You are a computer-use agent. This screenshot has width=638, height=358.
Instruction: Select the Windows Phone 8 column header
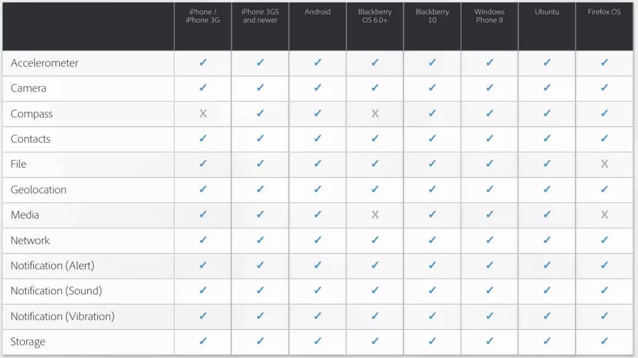coord(489,16)
